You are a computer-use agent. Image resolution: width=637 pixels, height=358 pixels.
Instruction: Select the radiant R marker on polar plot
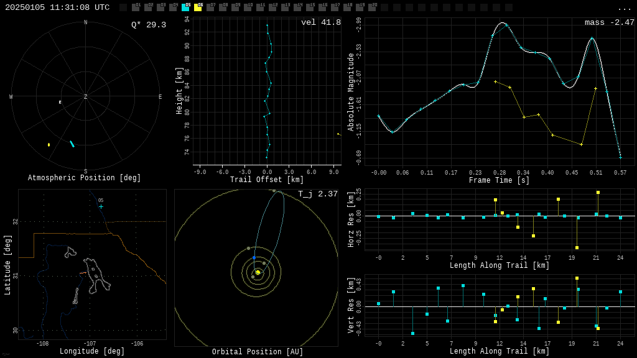(x=60, y=103)
